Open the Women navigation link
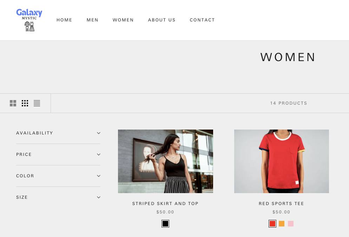Viewport: 349px width, 237px height. click(x=123, y=20)
